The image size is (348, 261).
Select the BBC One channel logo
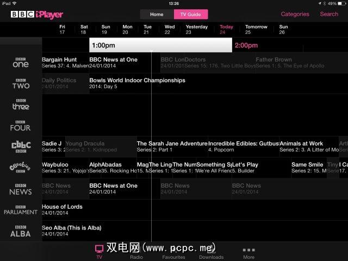pos(21,63)
